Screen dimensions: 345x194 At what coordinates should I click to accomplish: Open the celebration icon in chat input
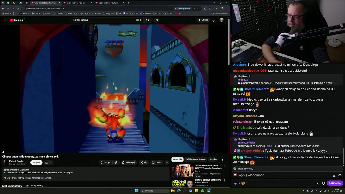point(334,176)
